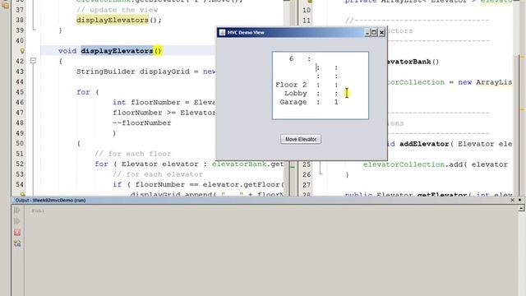Click the 'run:' text in the Output panel
The width and height of the screenshot is (526, 296).
point(38,210)
